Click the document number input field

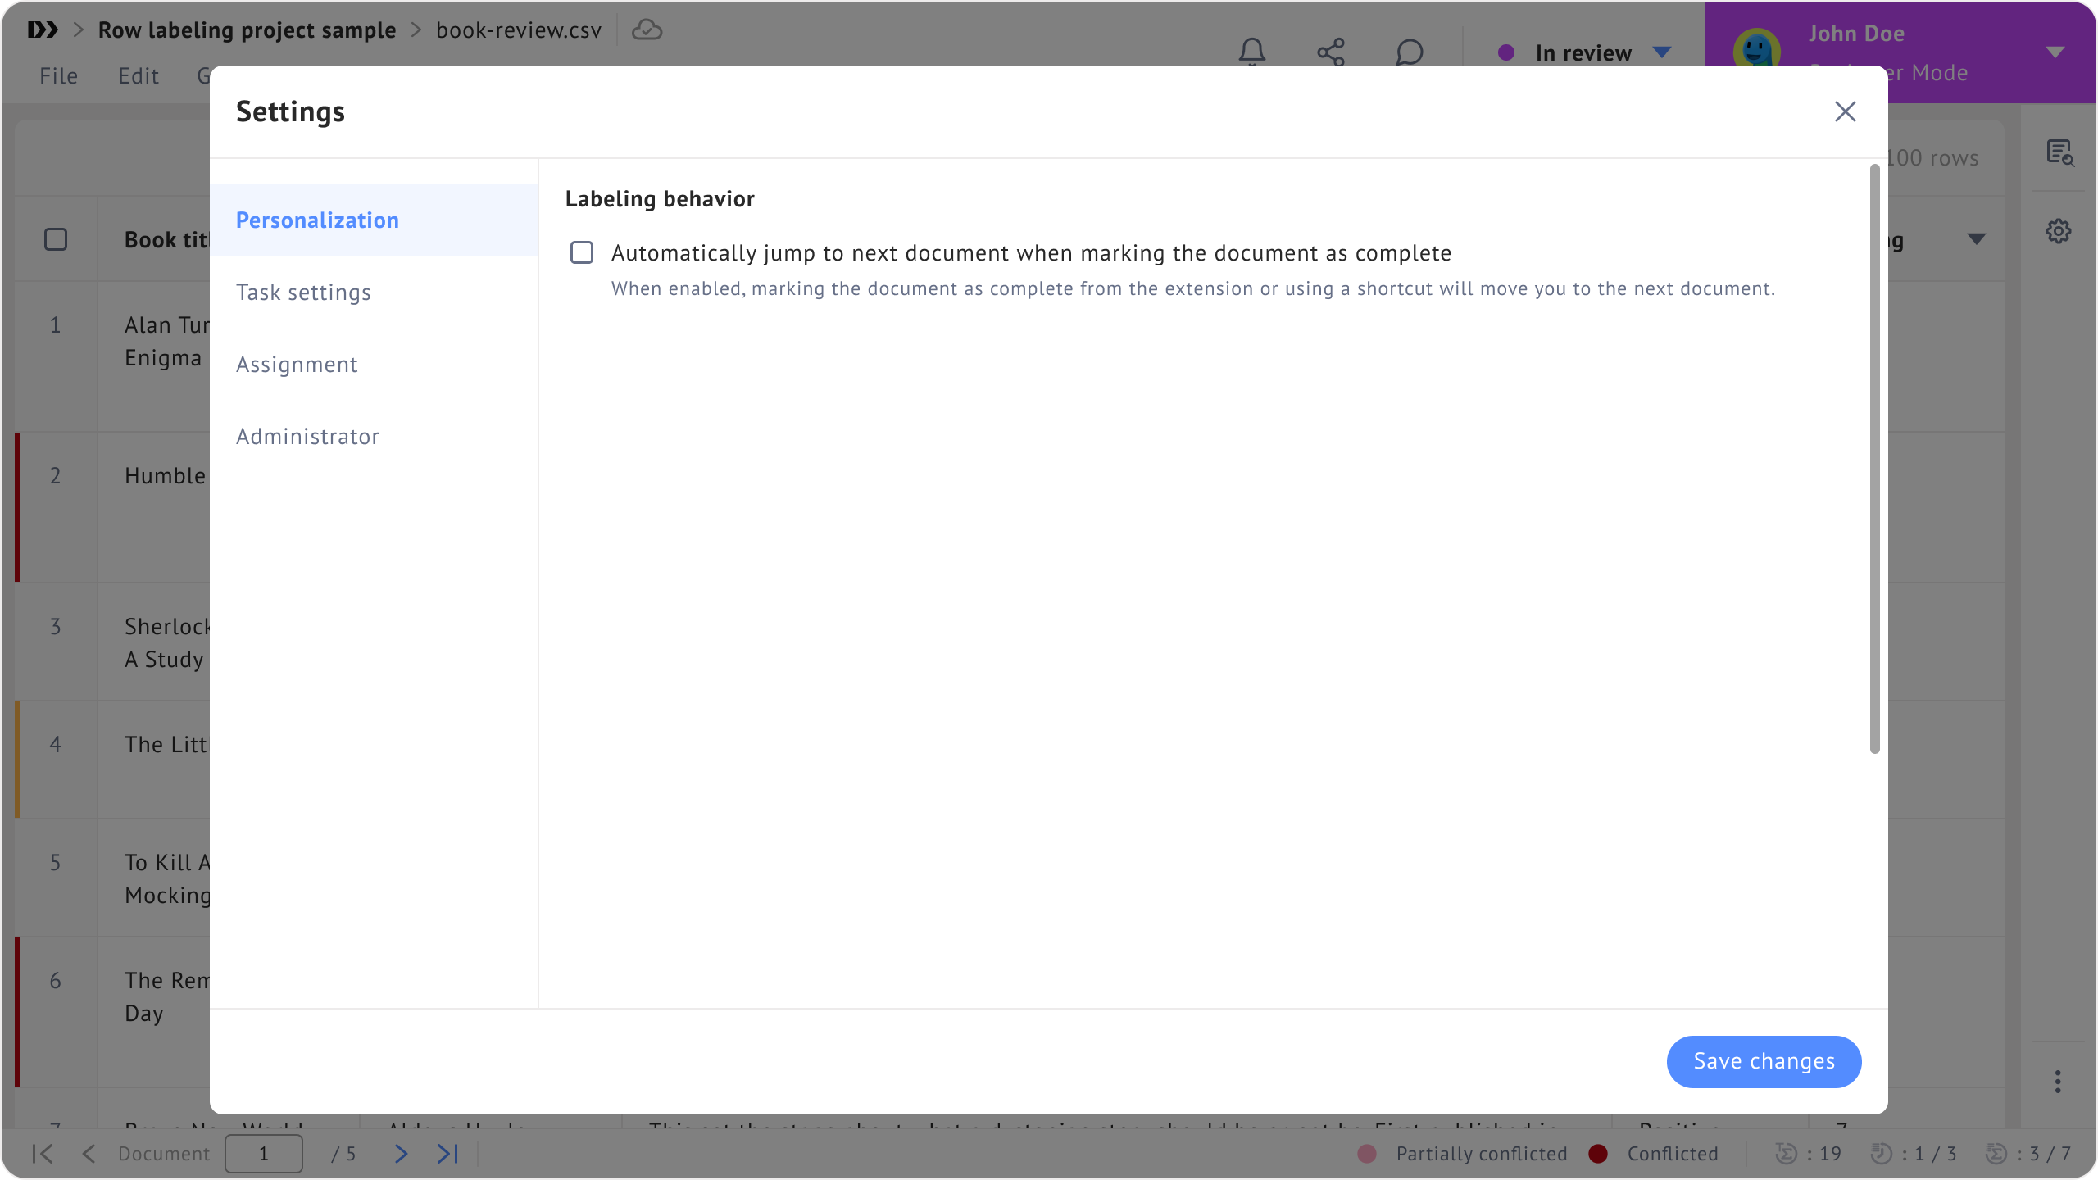[x=264, y=1154]
